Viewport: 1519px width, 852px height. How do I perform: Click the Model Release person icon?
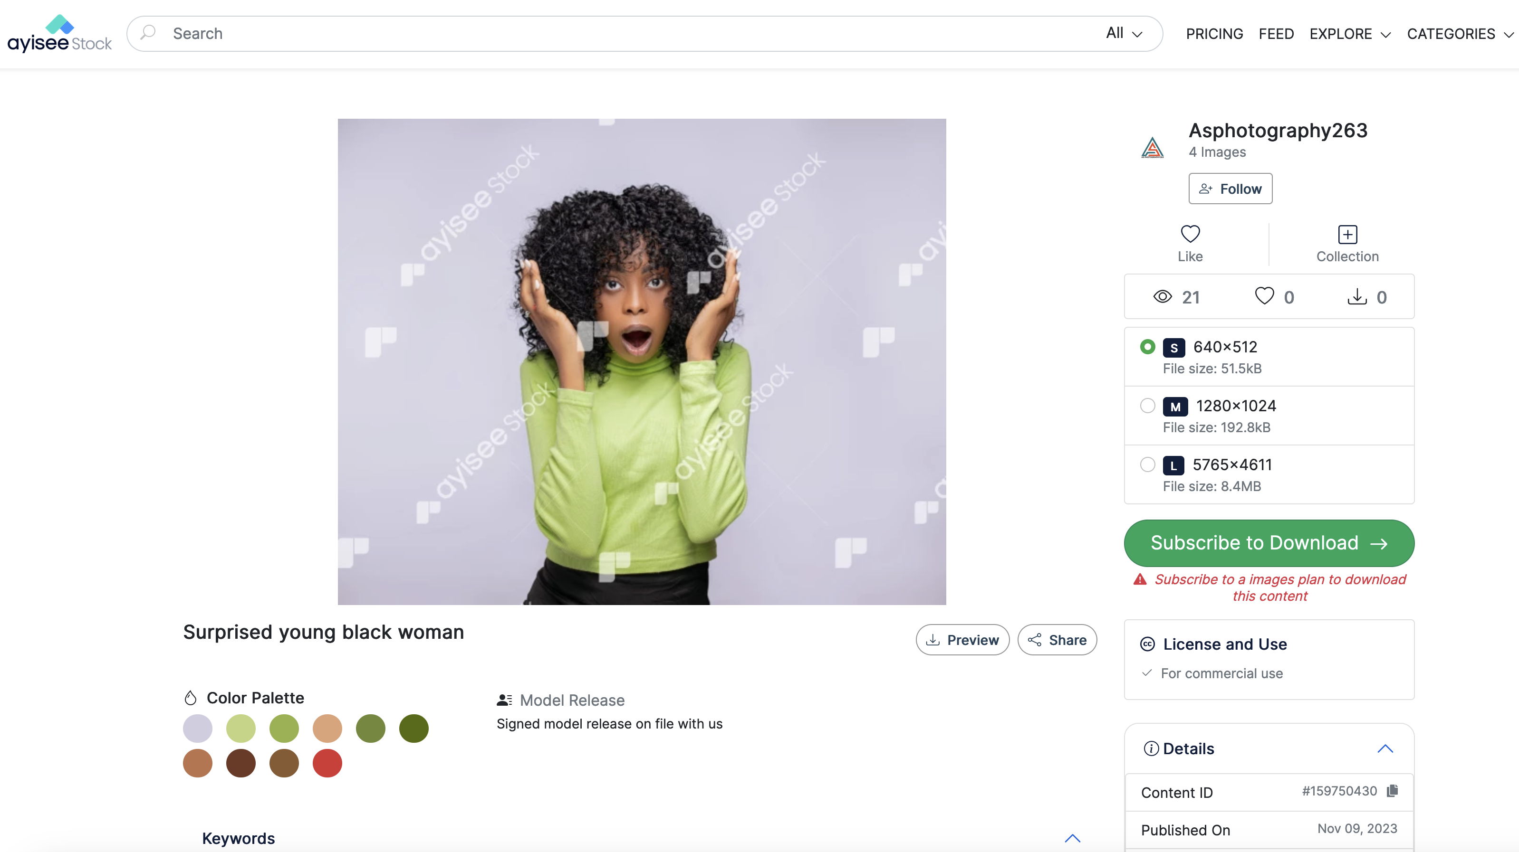point(504,700)
